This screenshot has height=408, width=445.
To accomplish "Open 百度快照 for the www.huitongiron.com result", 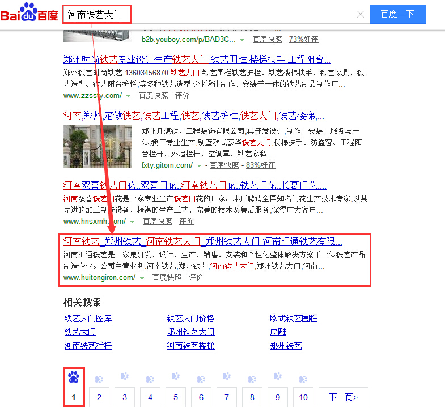I will [167, 278].
